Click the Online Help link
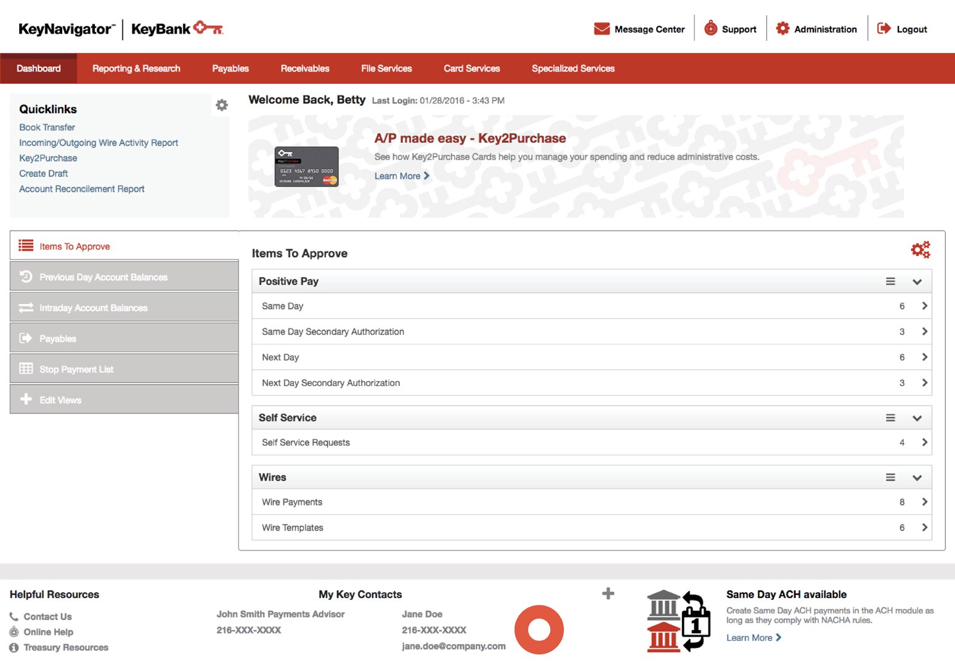The image size is (955, 670). pyautogui.click(x=48, y=632)
